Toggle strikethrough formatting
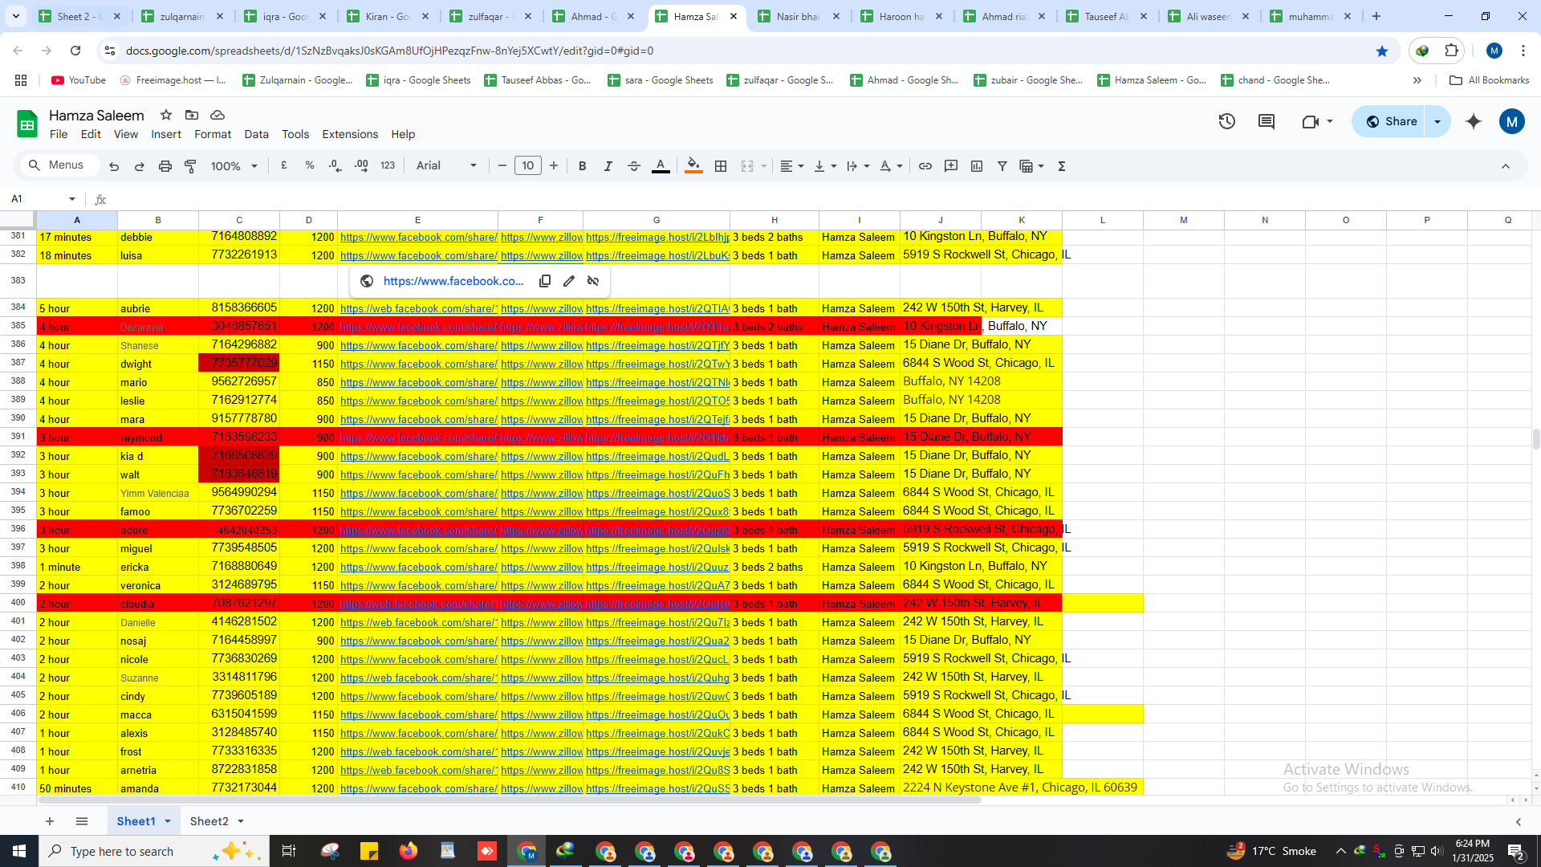1541x867 pixels. coord(634,166)
